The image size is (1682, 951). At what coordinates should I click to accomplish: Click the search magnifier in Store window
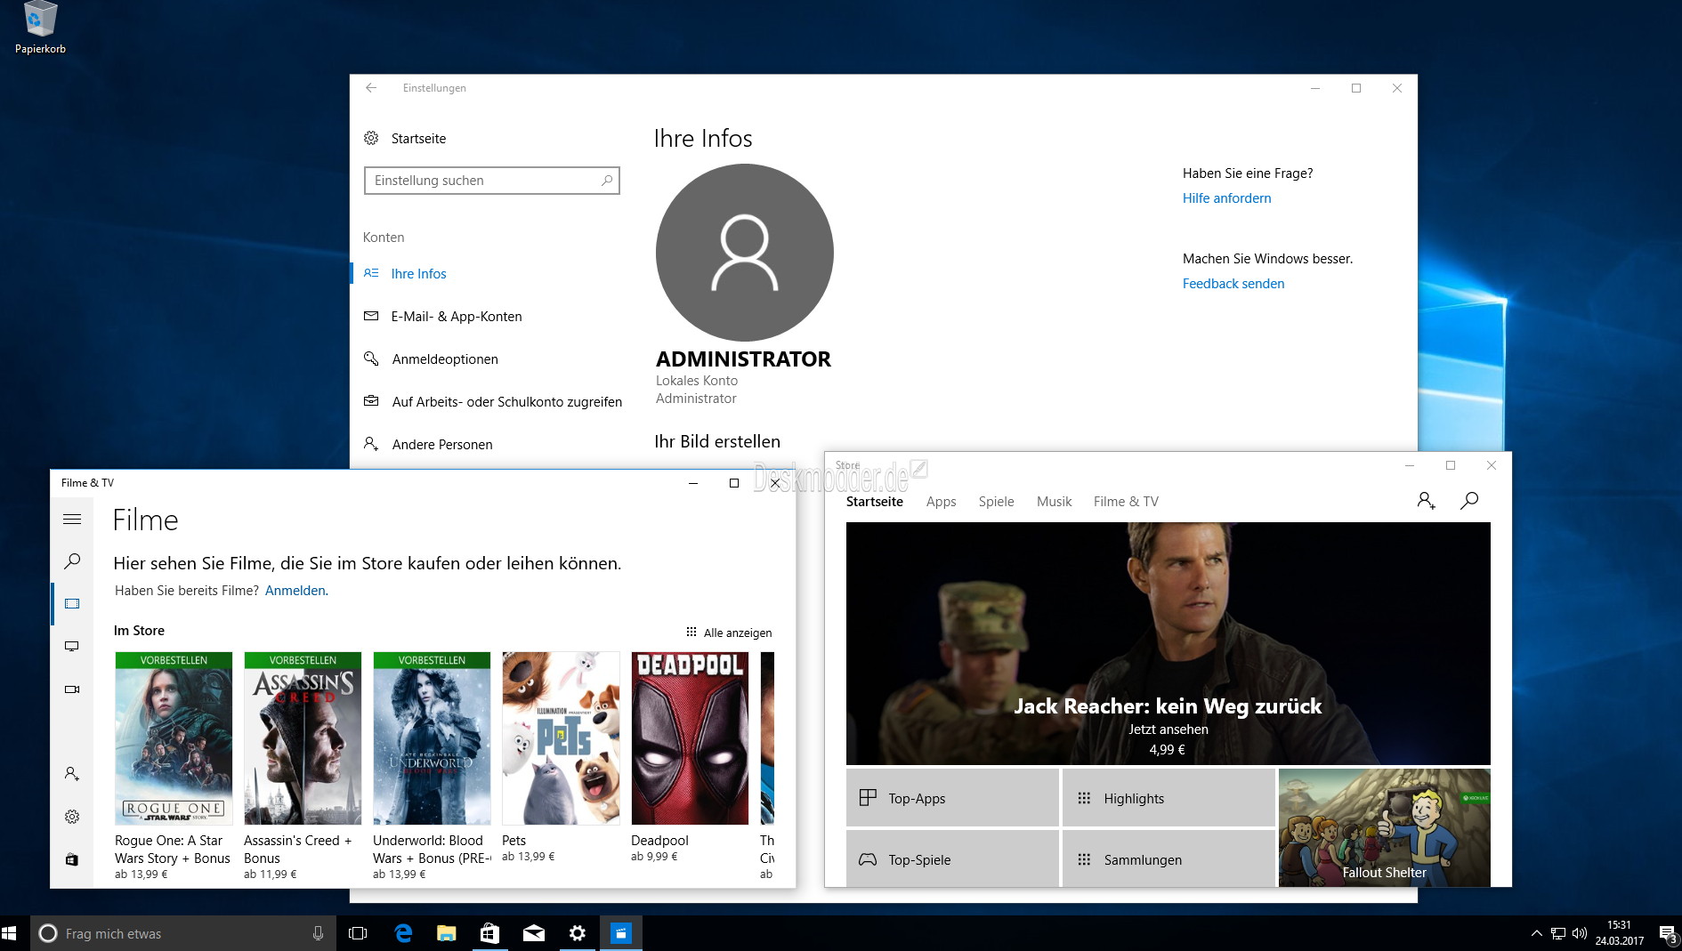pyautogui.click(x=1469, y=501)
